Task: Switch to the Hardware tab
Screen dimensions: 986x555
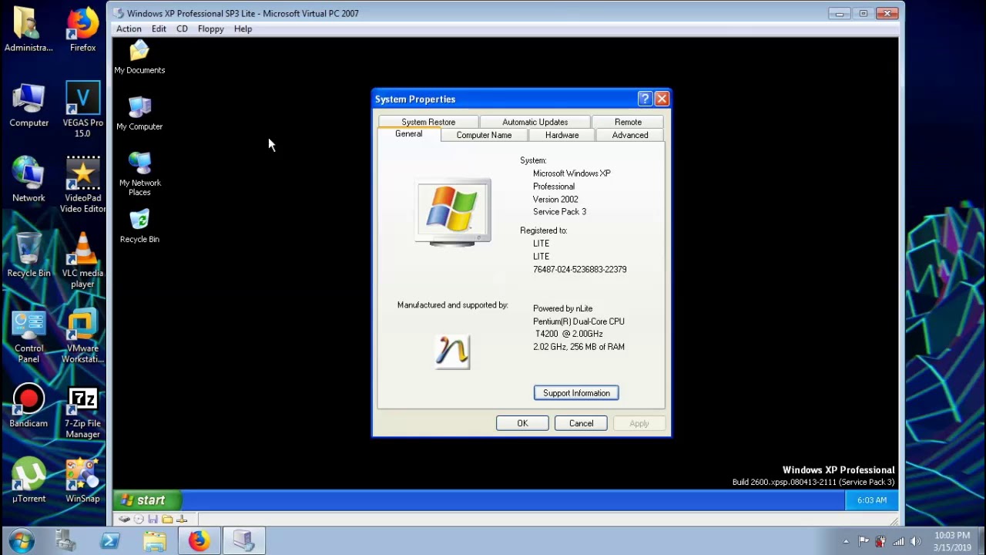Action: pos(562,135)
